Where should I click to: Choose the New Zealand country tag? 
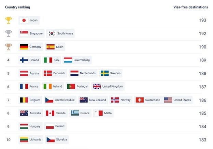pyautogui.click(x=93, y=100)
